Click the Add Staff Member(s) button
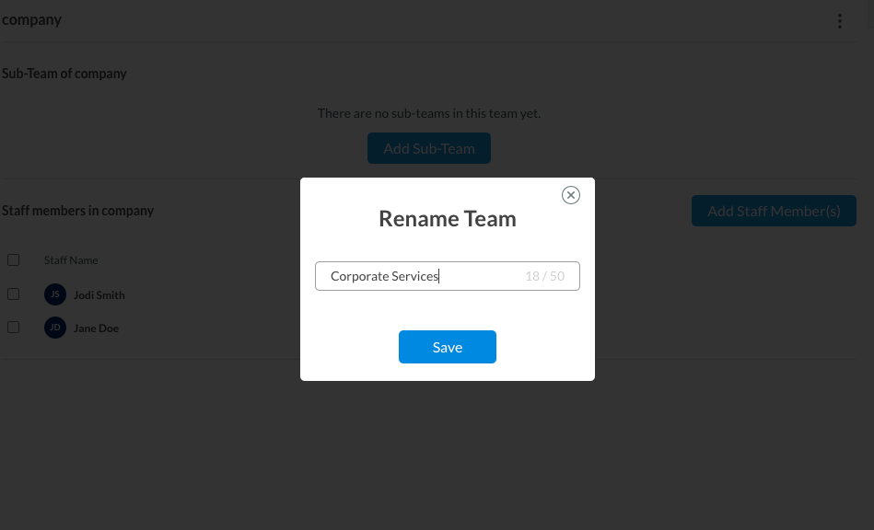This screenshot has width=874, height=530. tap(774, 211)
